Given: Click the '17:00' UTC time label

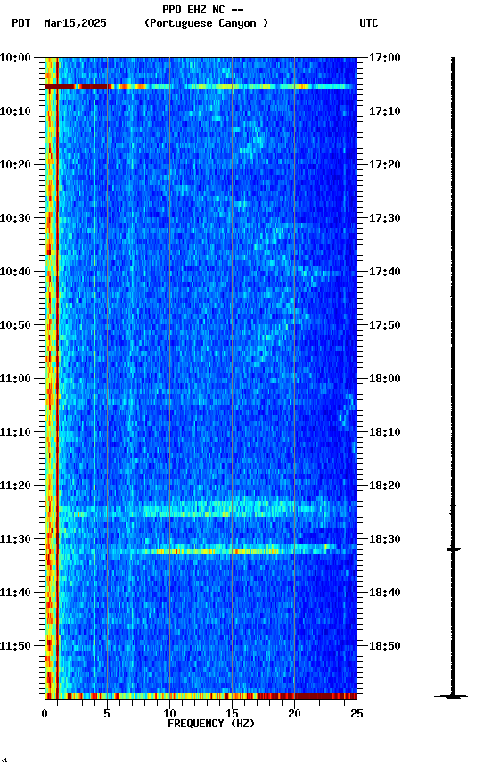Looking at the screenshot, I should [384, 58].
